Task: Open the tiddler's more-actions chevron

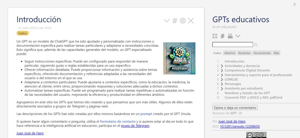Action: [x=167, y=21]
